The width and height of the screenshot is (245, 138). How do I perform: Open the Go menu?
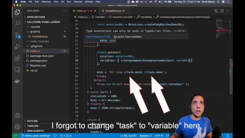63,2
